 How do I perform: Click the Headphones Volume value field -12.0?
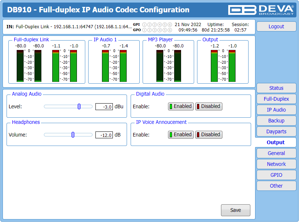click(104, 135)
